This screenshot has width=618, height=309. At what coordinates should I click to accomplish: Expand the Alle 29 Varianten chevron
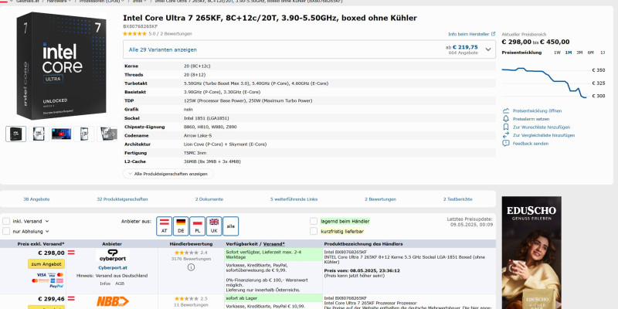pyautogui.click(x=488, y=49)
